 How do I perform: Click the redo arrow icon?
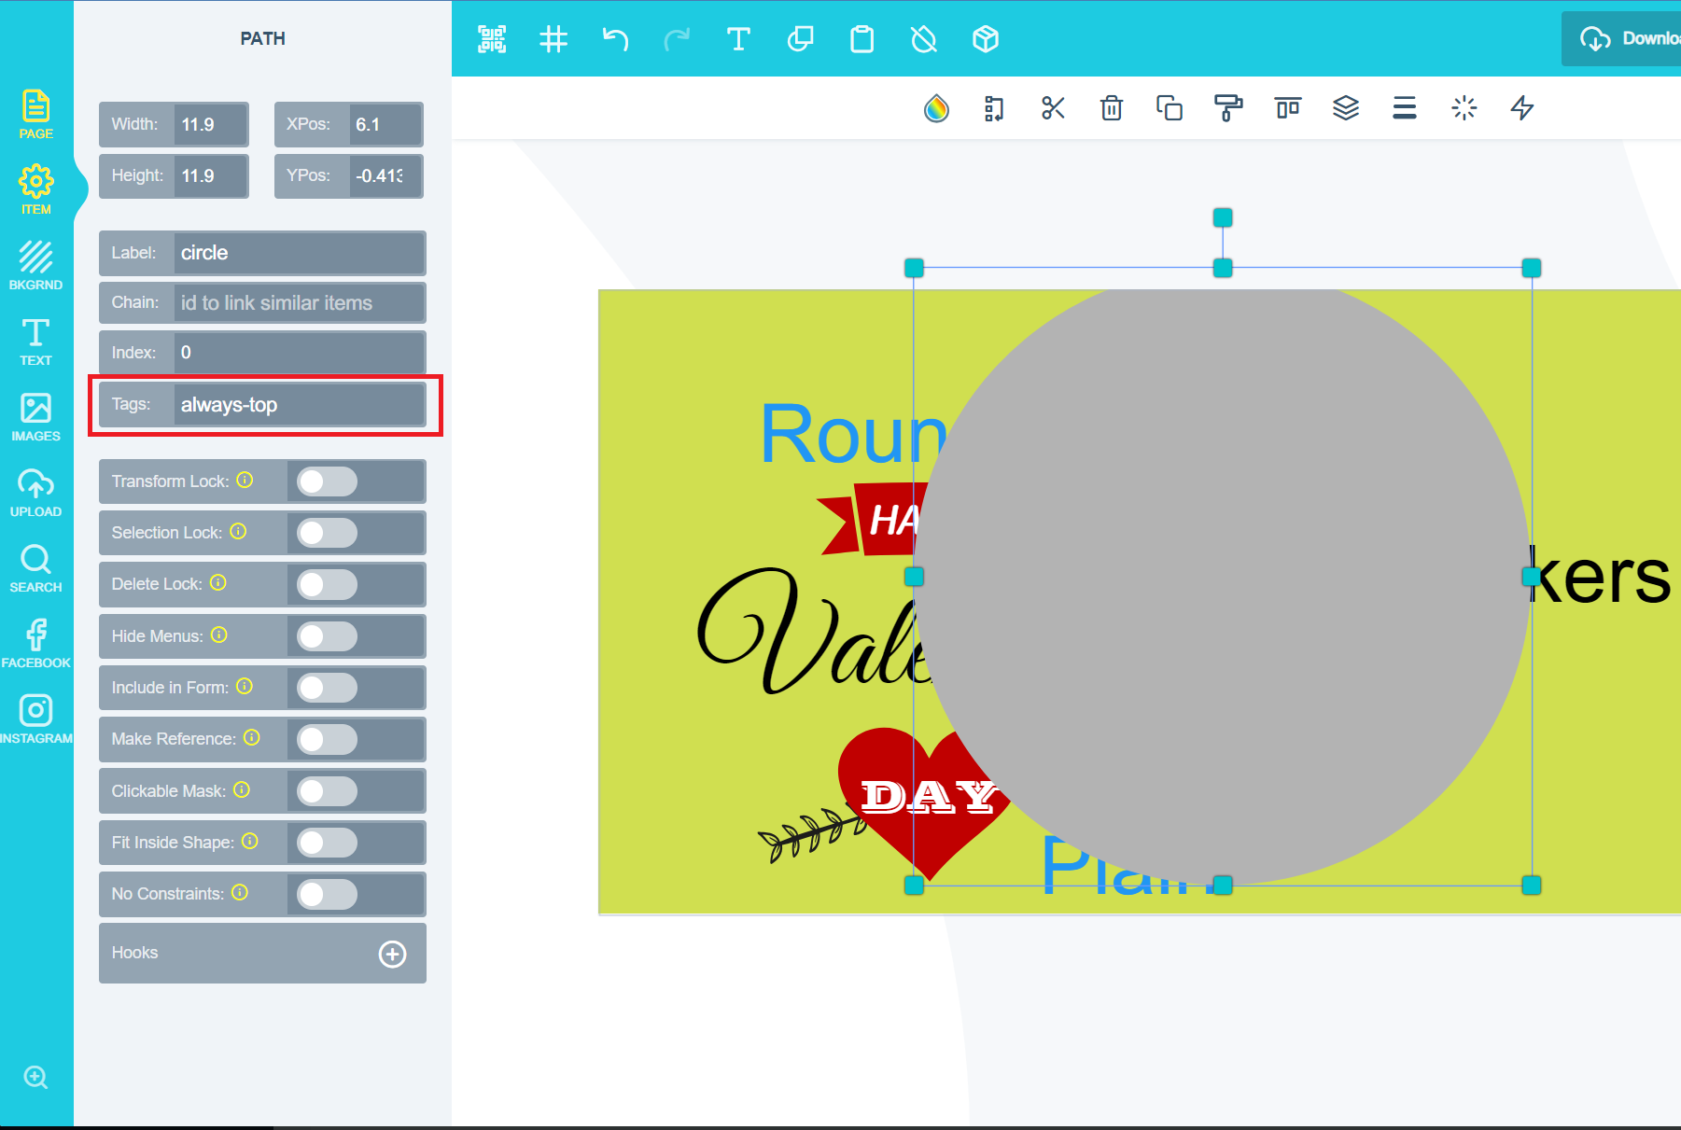click(677, 39)
